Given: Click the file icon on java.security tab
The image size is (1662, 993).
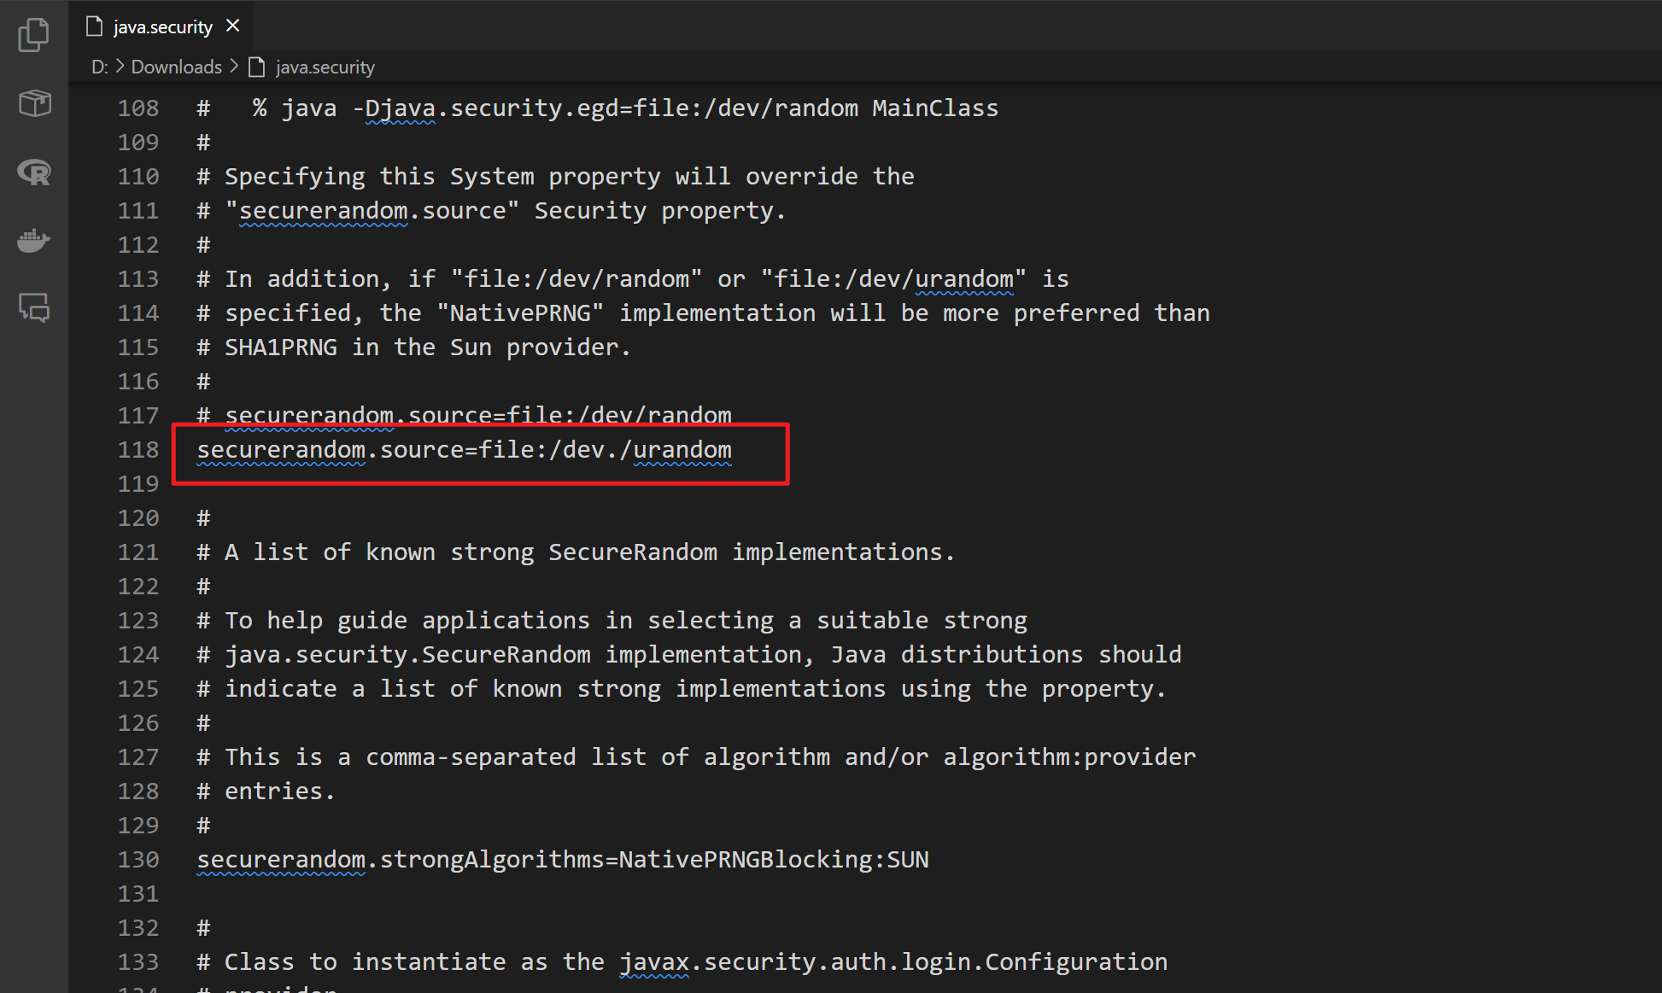Looking at the screenshot, I should [95, 26].
